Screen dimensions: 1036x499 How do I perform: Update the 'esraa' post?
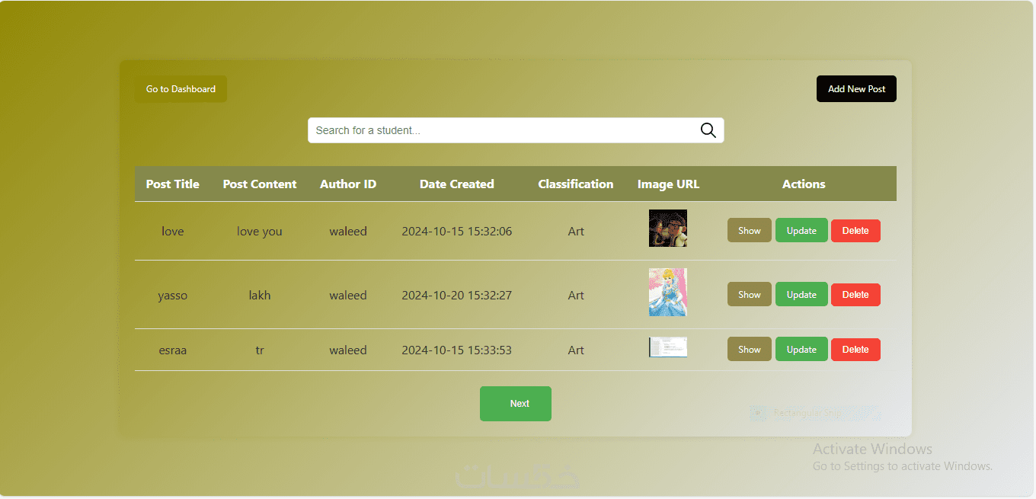click(801, 350)
